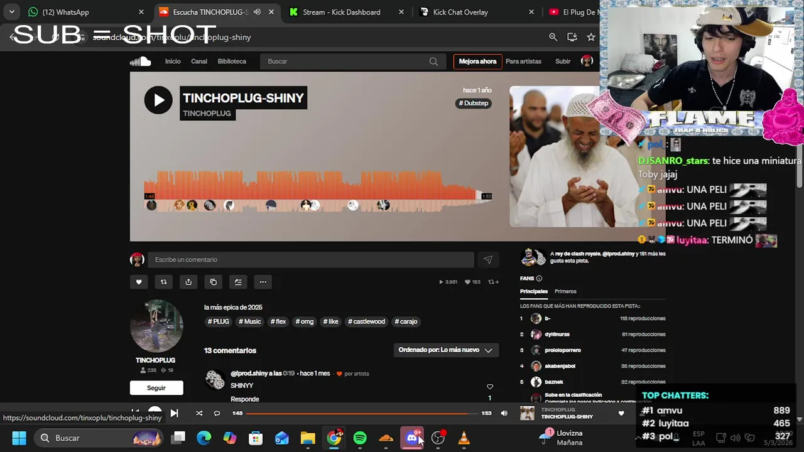The height and width of the screenshot is (452, 804).
Task: Click the #Dubstep genre tag
Action: pyautogui.click(x=474, y=103)
